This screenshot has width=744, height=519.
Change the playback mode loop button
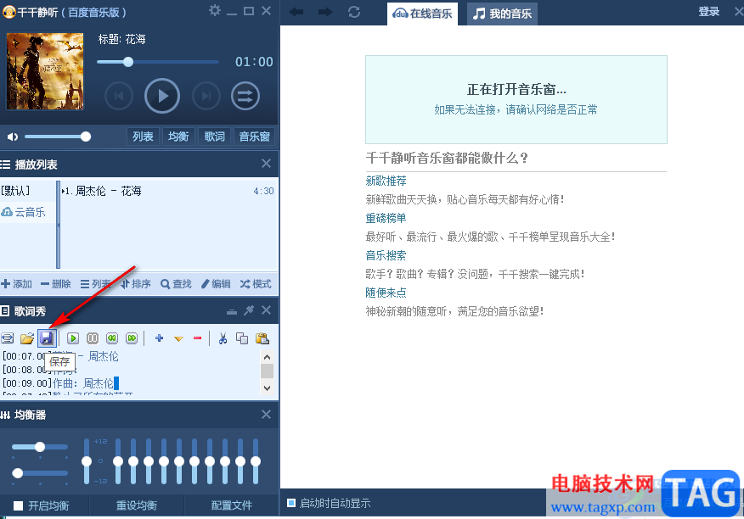(x=245, y=96)
